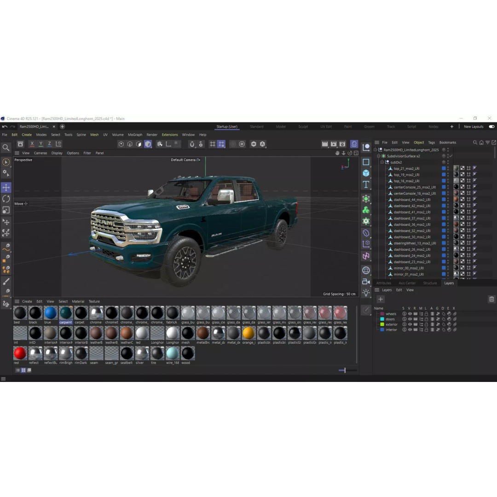Collapse the SubdivisionSurface x2 node
The width and height of the screenshot is (497, 497).
tap(379, 156)
